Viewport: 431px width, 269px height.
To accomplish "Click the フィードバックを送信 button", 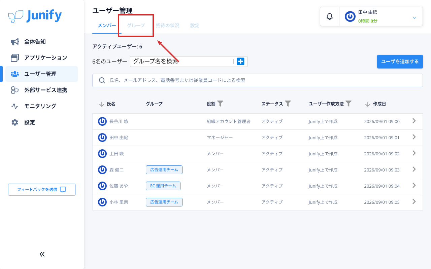I will point(42,190).
